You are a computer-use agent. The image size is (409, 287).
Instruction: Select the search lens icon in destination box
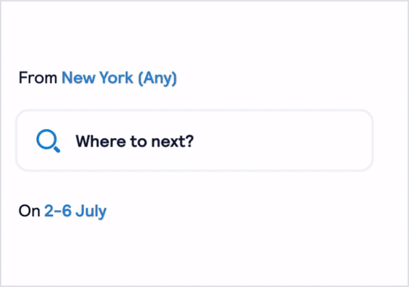(48, 141)
